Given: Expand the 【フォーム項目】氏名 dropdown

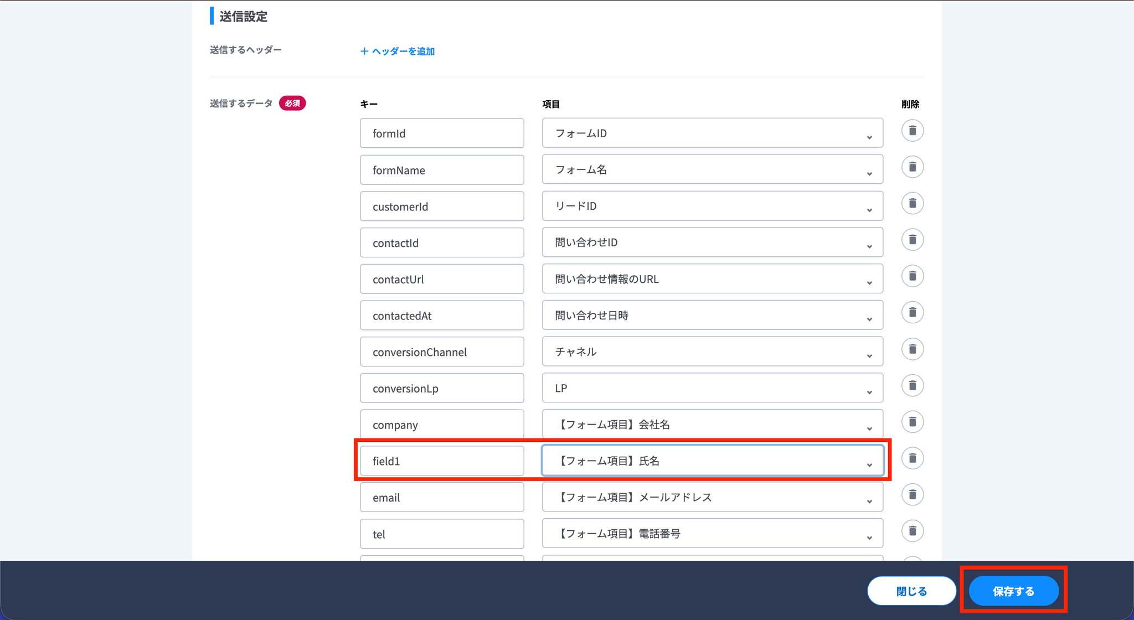Looking at the screenshot, I should point(712,461).
